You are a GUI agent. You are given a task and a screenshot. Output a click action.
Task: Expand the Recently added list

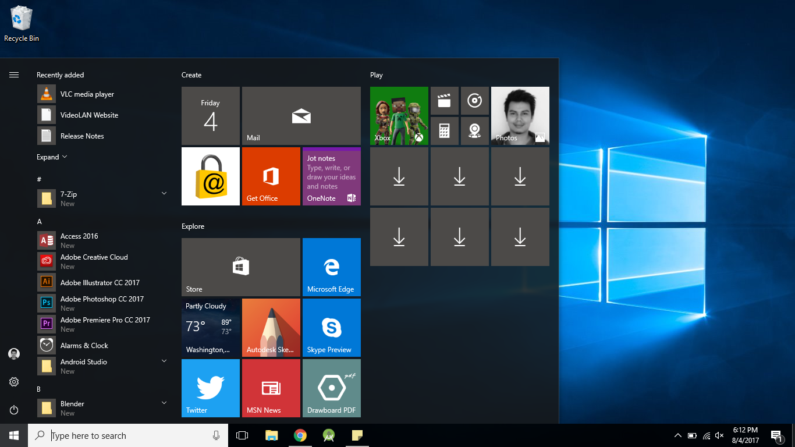coord(52,157)
